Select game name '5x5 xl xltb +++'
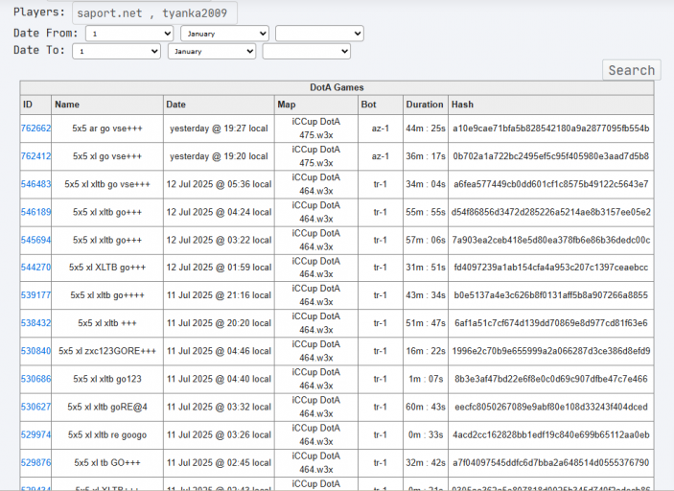Screen dimensions: 674x491 (x=107, y=323)
